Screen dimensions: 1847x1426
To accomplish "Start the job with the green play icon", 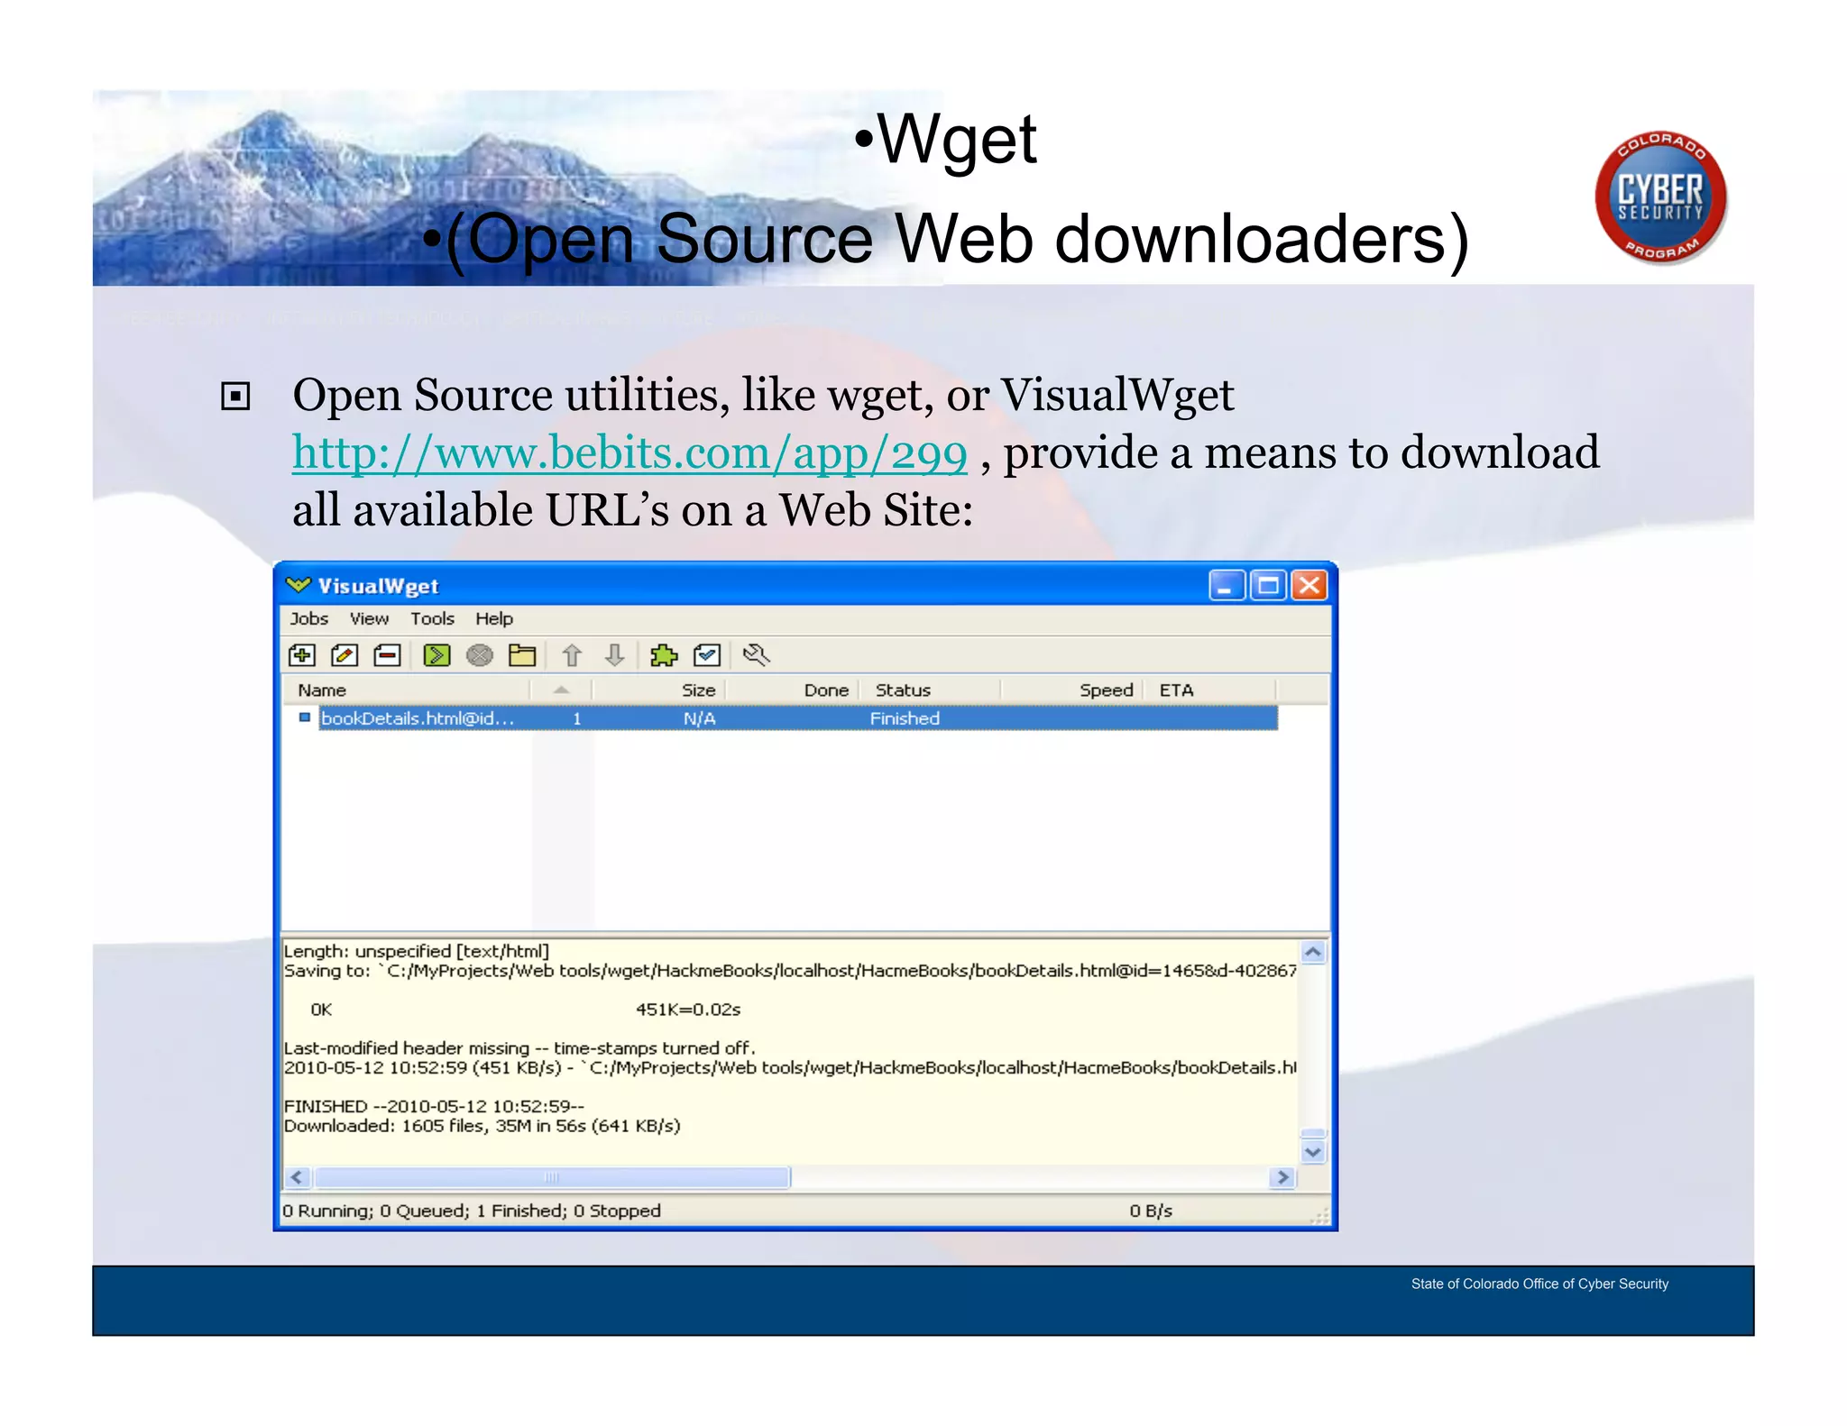I will 436,655.
